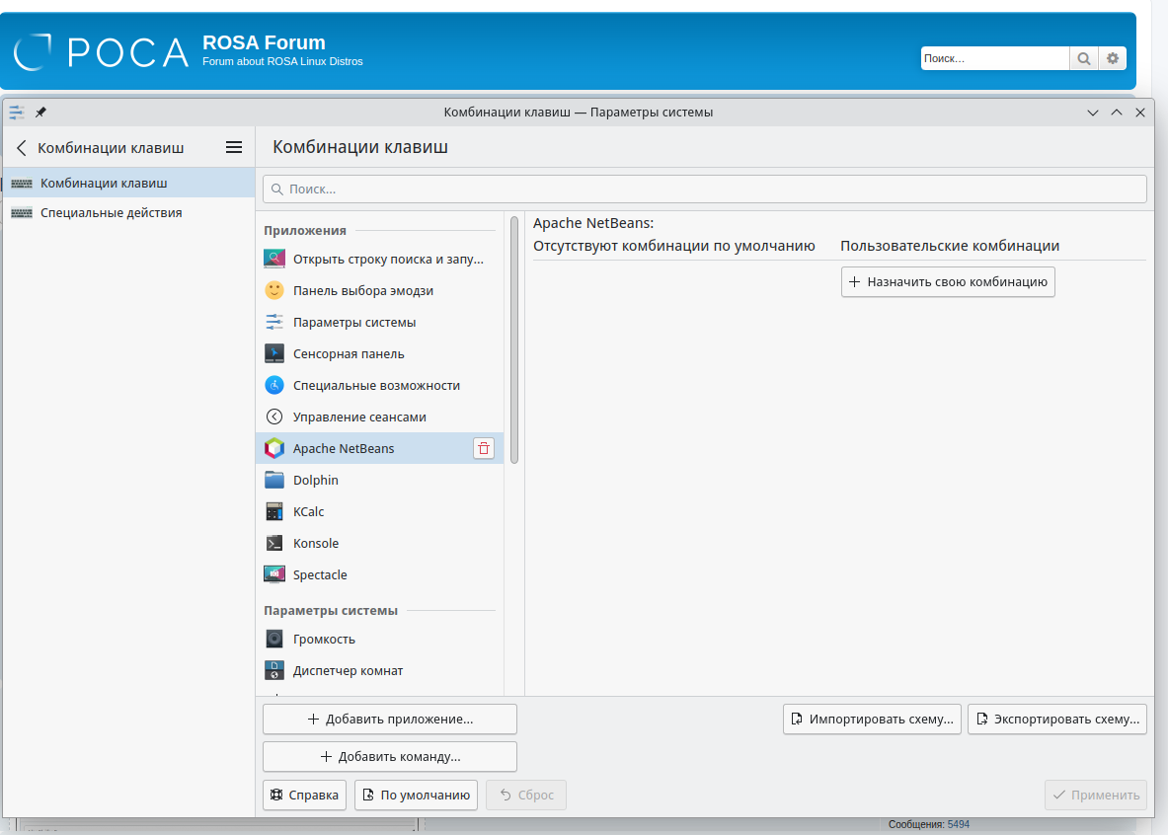Click Пользовательские комбинации column heading

click(950, 246)
